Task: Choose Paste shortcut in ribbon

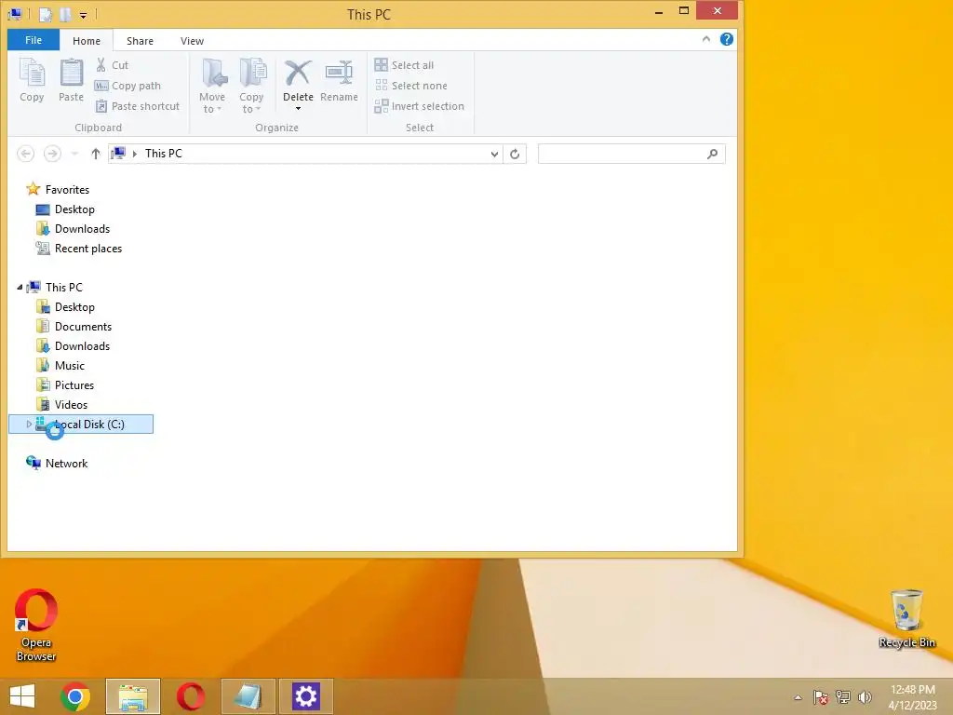Action: click(138, 106)
